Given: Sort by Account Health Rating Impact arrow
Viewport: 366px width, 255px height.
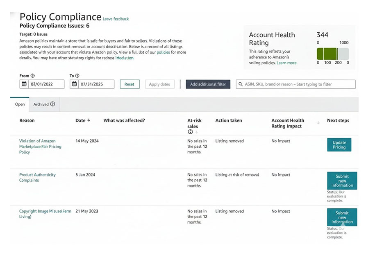Looking at the screenshot, I should (x=318, y=123).
